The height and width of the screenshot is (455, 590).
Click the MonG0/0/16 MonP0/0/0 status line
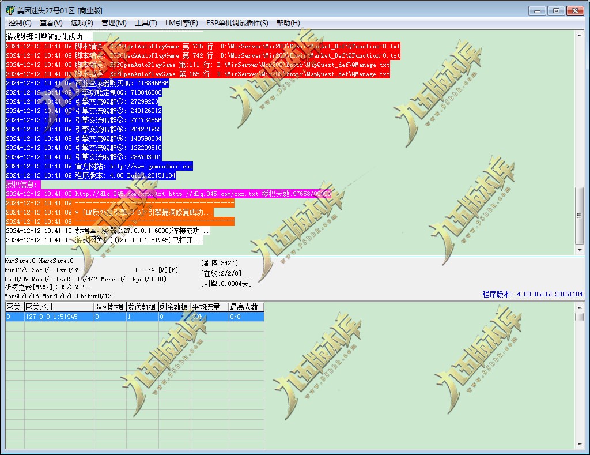point(58,296)
